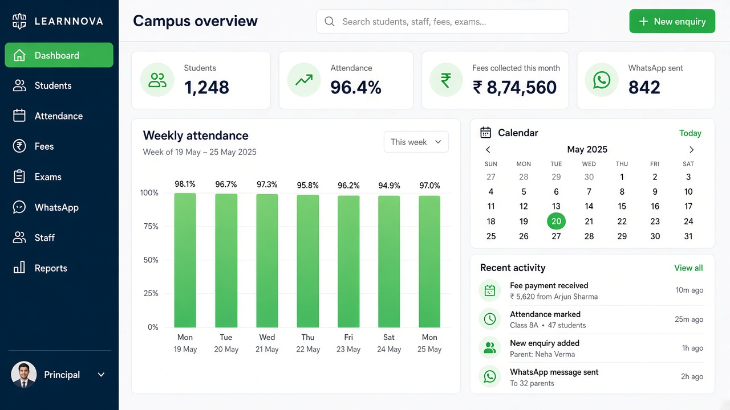Click the May 2025 month label
This screenshot has height=410, width=730.
[587, 150]
